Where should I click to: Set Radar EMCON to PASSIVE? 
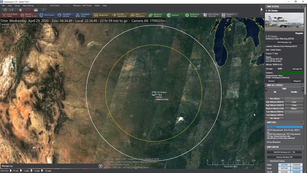click(296, 165)
